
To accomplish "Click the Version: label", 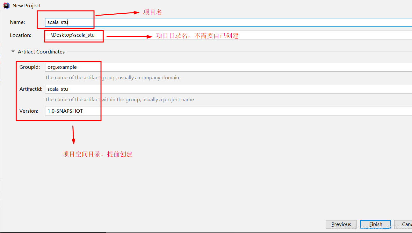I will [x=29, y=111].
